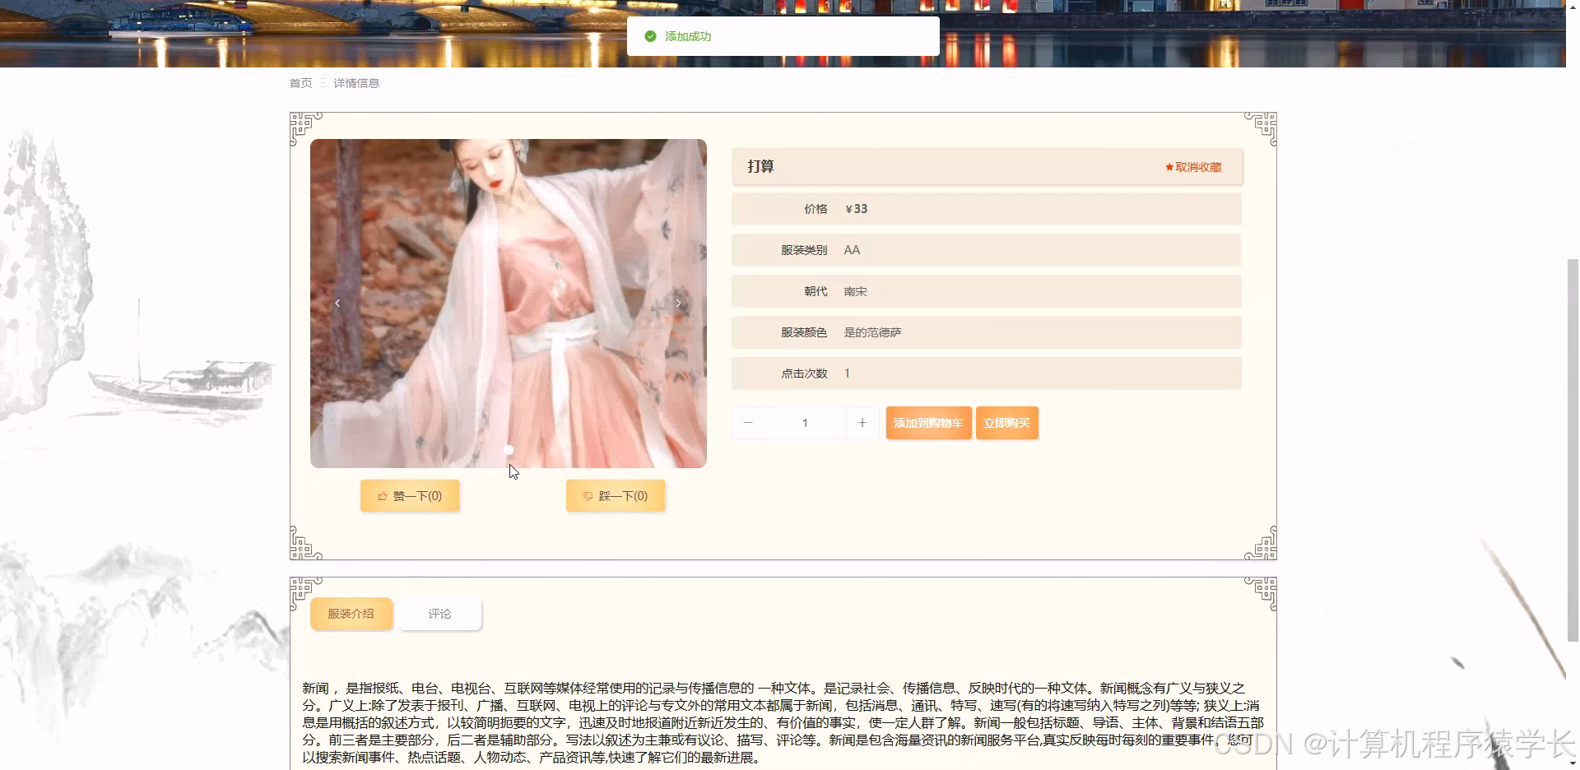
Task: Click the previous image arrow on the carousel
Action: click(337, 304)
